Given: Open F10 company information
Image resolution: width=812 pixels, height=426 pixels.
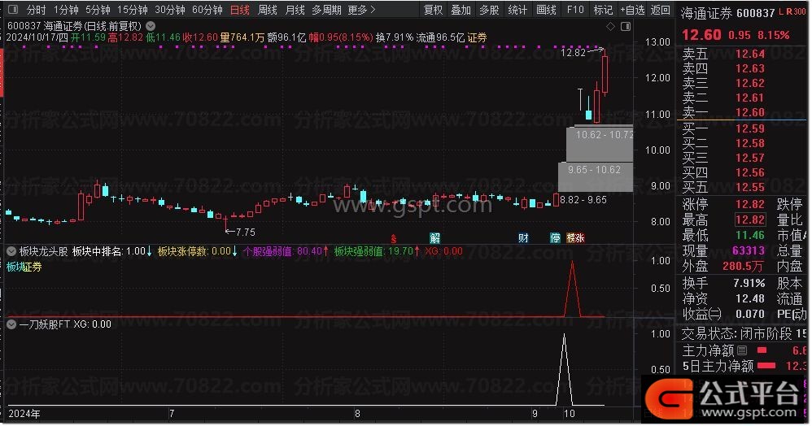Looking at the screenshot, I should coord(574,10).
